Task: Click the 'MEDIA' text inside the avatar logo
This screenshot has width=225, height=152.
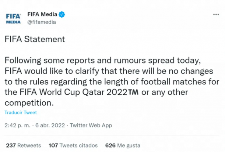Action: [14, 22]
